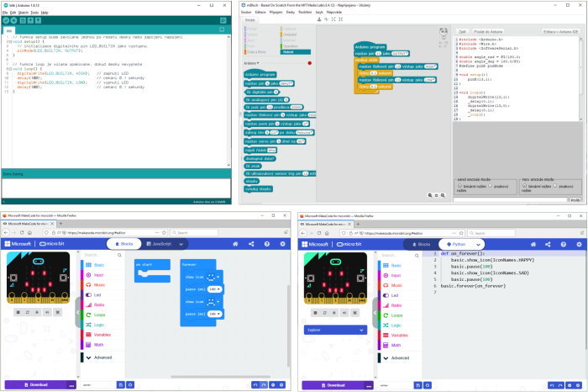Open Settings gear in left MakeCode window
The width and height of the screenshot is (588, 392).
(282, 244)
